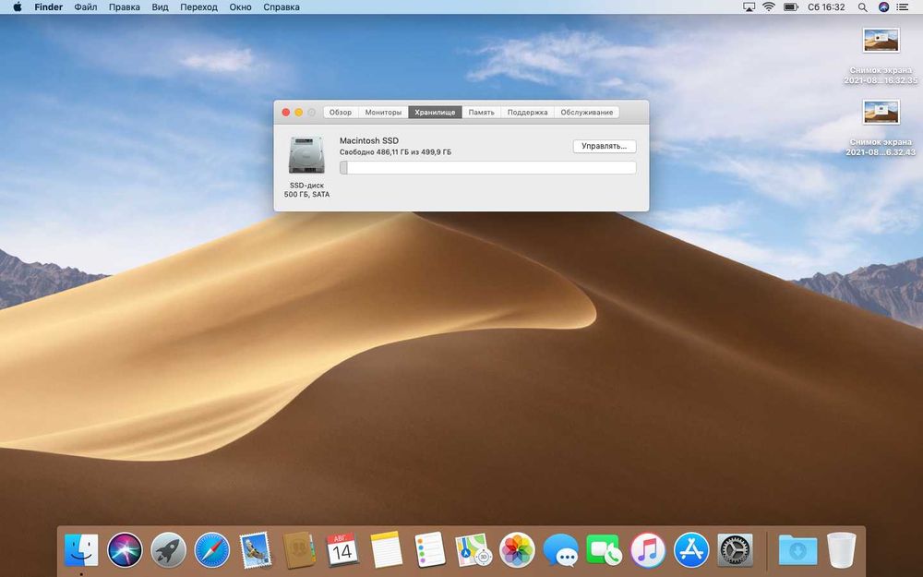Screen dimensions: 923x577
Task: Minimize the window with yellow button
Action: pos(299,112)
